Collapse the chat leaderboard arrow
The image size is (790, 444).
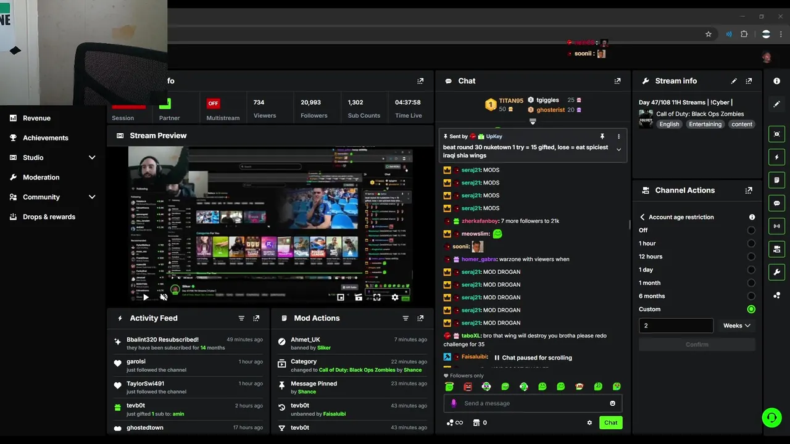coord(533,121)
